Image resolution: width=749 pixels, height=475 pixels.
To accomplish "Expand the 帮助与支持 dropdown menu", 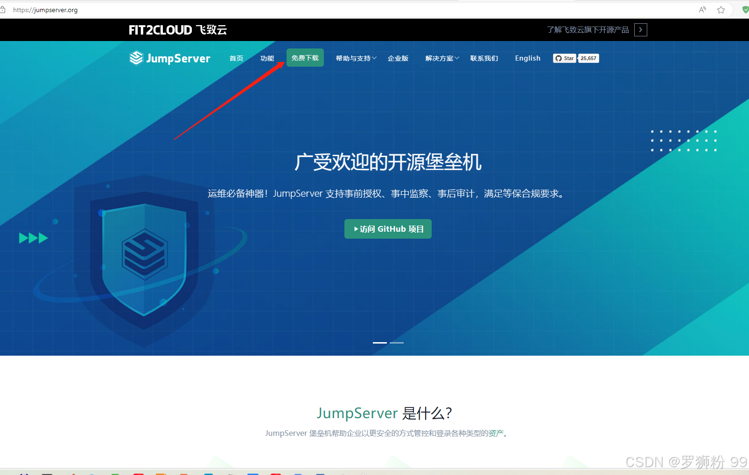I will coord(356,58).
